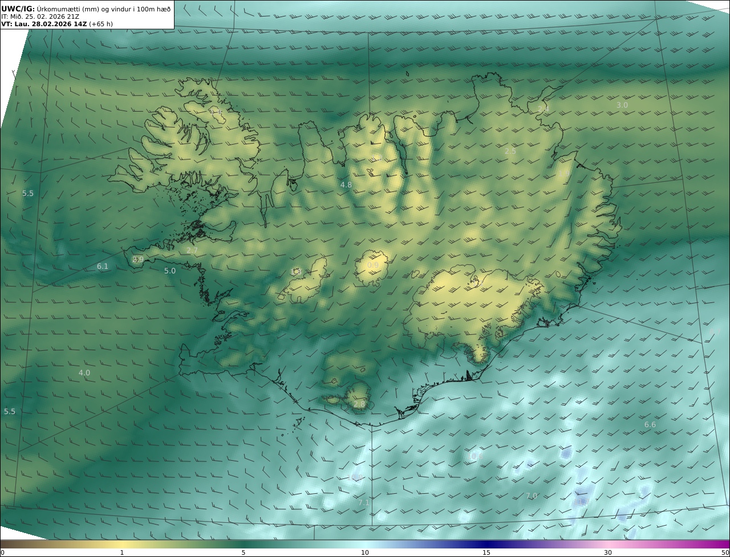
Task: Click the colorbar tick label '30'
Action: click(x=608, y=552)
